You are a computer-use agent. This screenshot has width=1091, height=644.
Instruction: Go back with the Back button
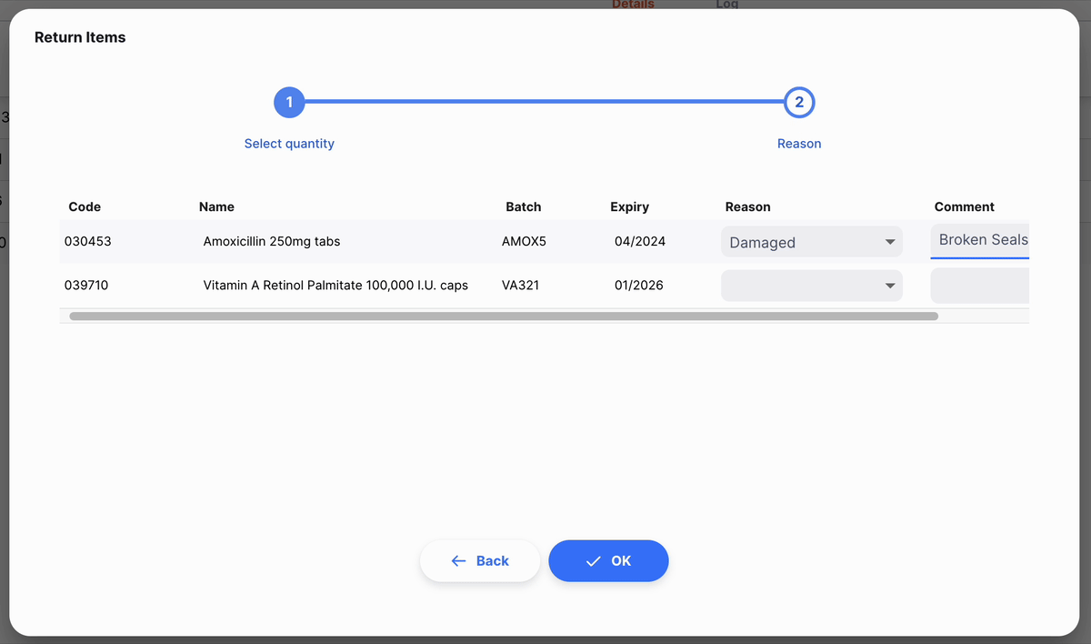point(480,561)
